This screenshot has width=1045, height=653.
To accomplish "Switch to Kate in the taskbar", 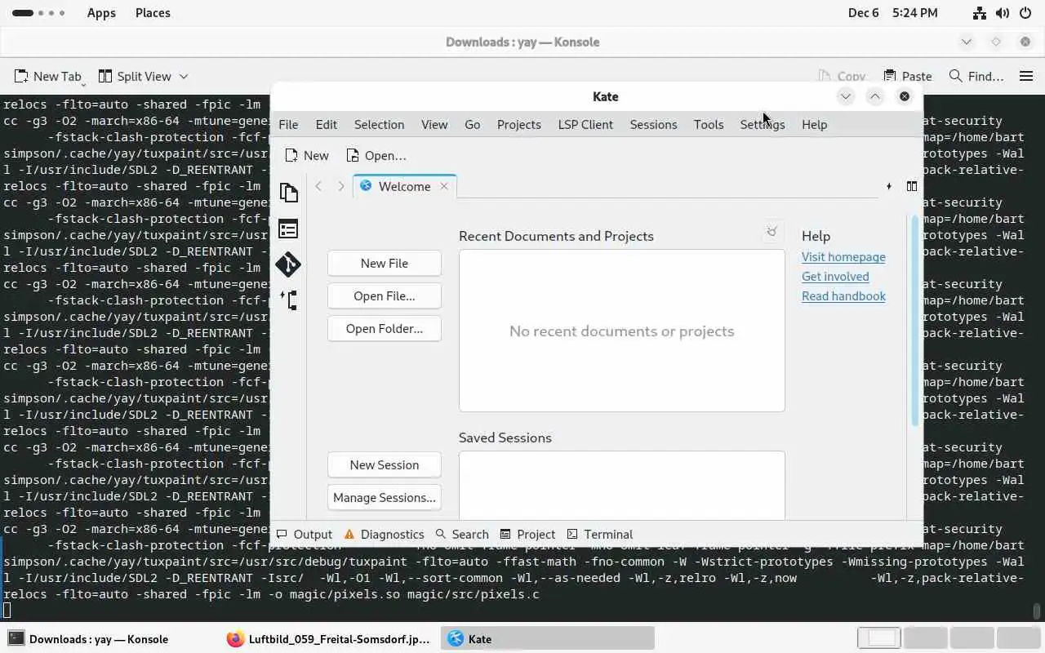I will 548,638.
